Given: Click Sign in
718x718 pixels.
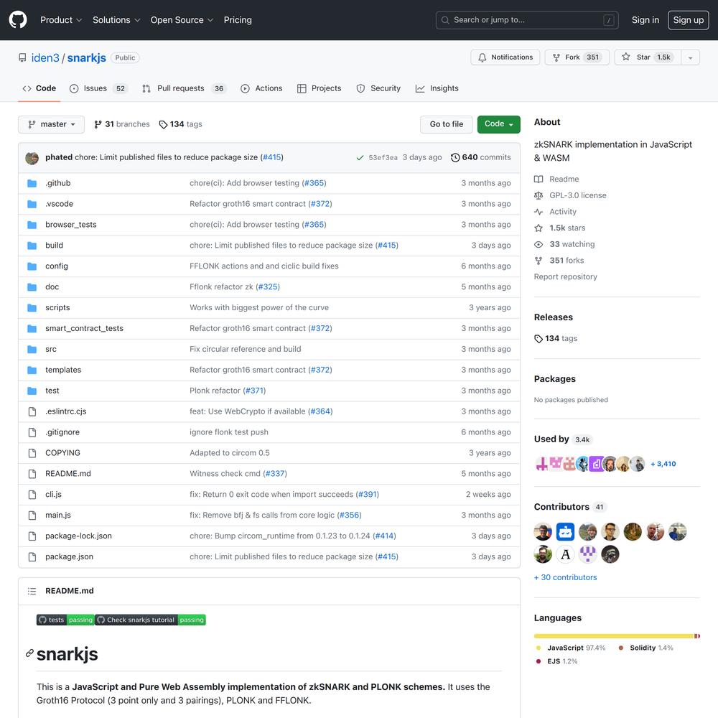Looking at the screenshot, I should [x=645, y=20].
